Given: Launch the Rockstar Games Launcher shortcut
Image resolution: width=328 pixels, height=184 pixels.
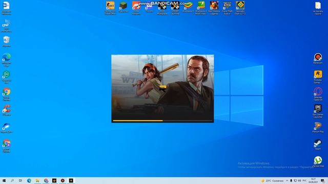Looking at the screenshot, I should coord(318,77).
